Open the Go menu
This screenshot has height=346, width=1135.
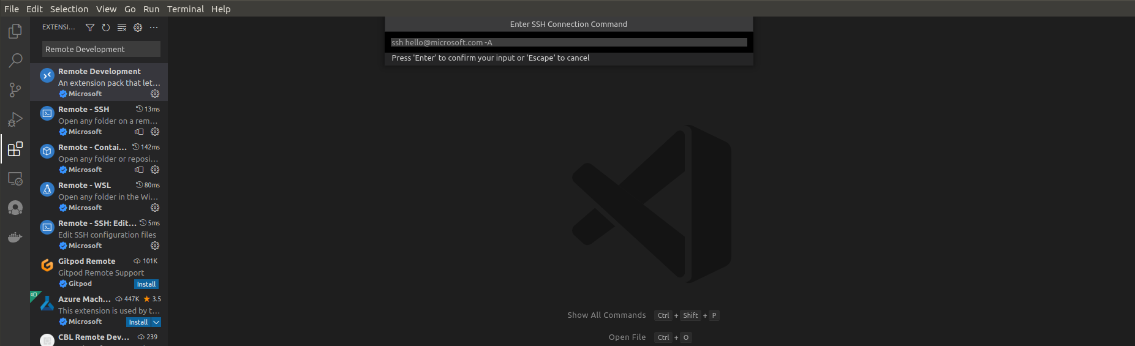pos(130,9)
